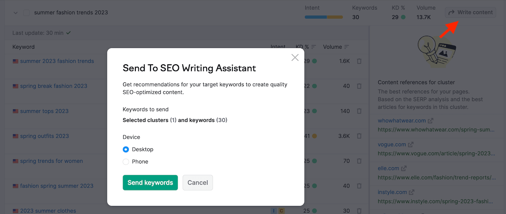
Task: Open the elle.com reference link
Action: click(x=388, y=168)
